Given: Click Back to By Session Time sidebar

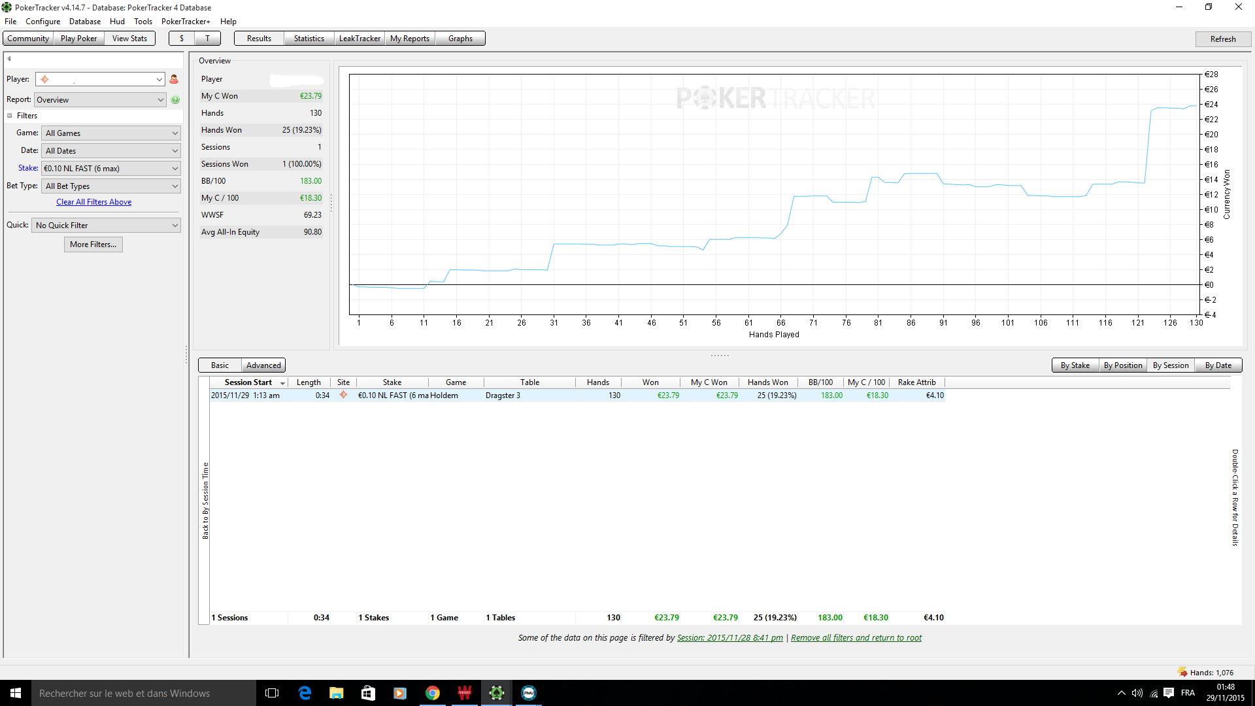Looking at the screenshot, I should tap(205, 501).
